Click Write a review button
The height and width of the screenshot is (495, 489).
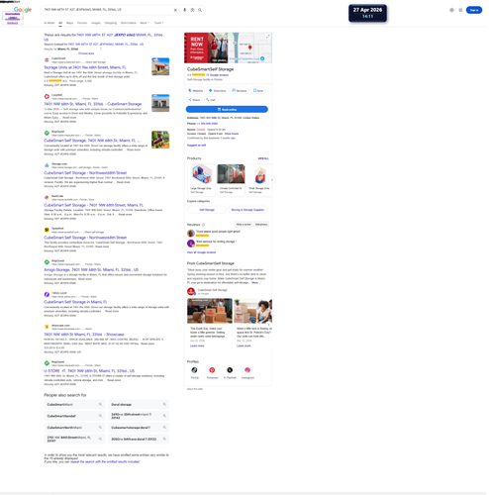244,225
